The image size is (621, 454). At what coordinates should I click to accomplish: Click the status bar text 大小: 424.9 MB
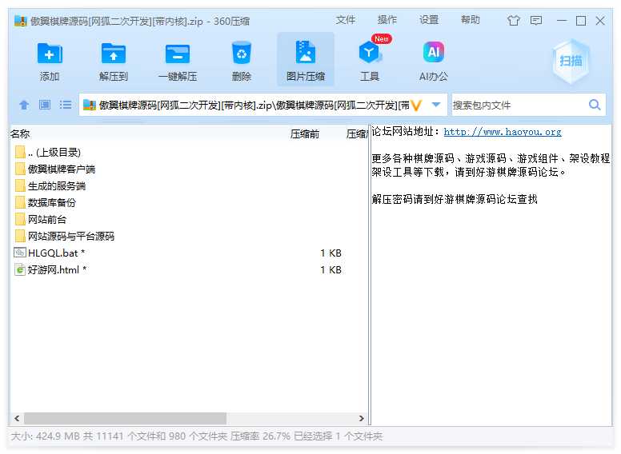(46, 436)
